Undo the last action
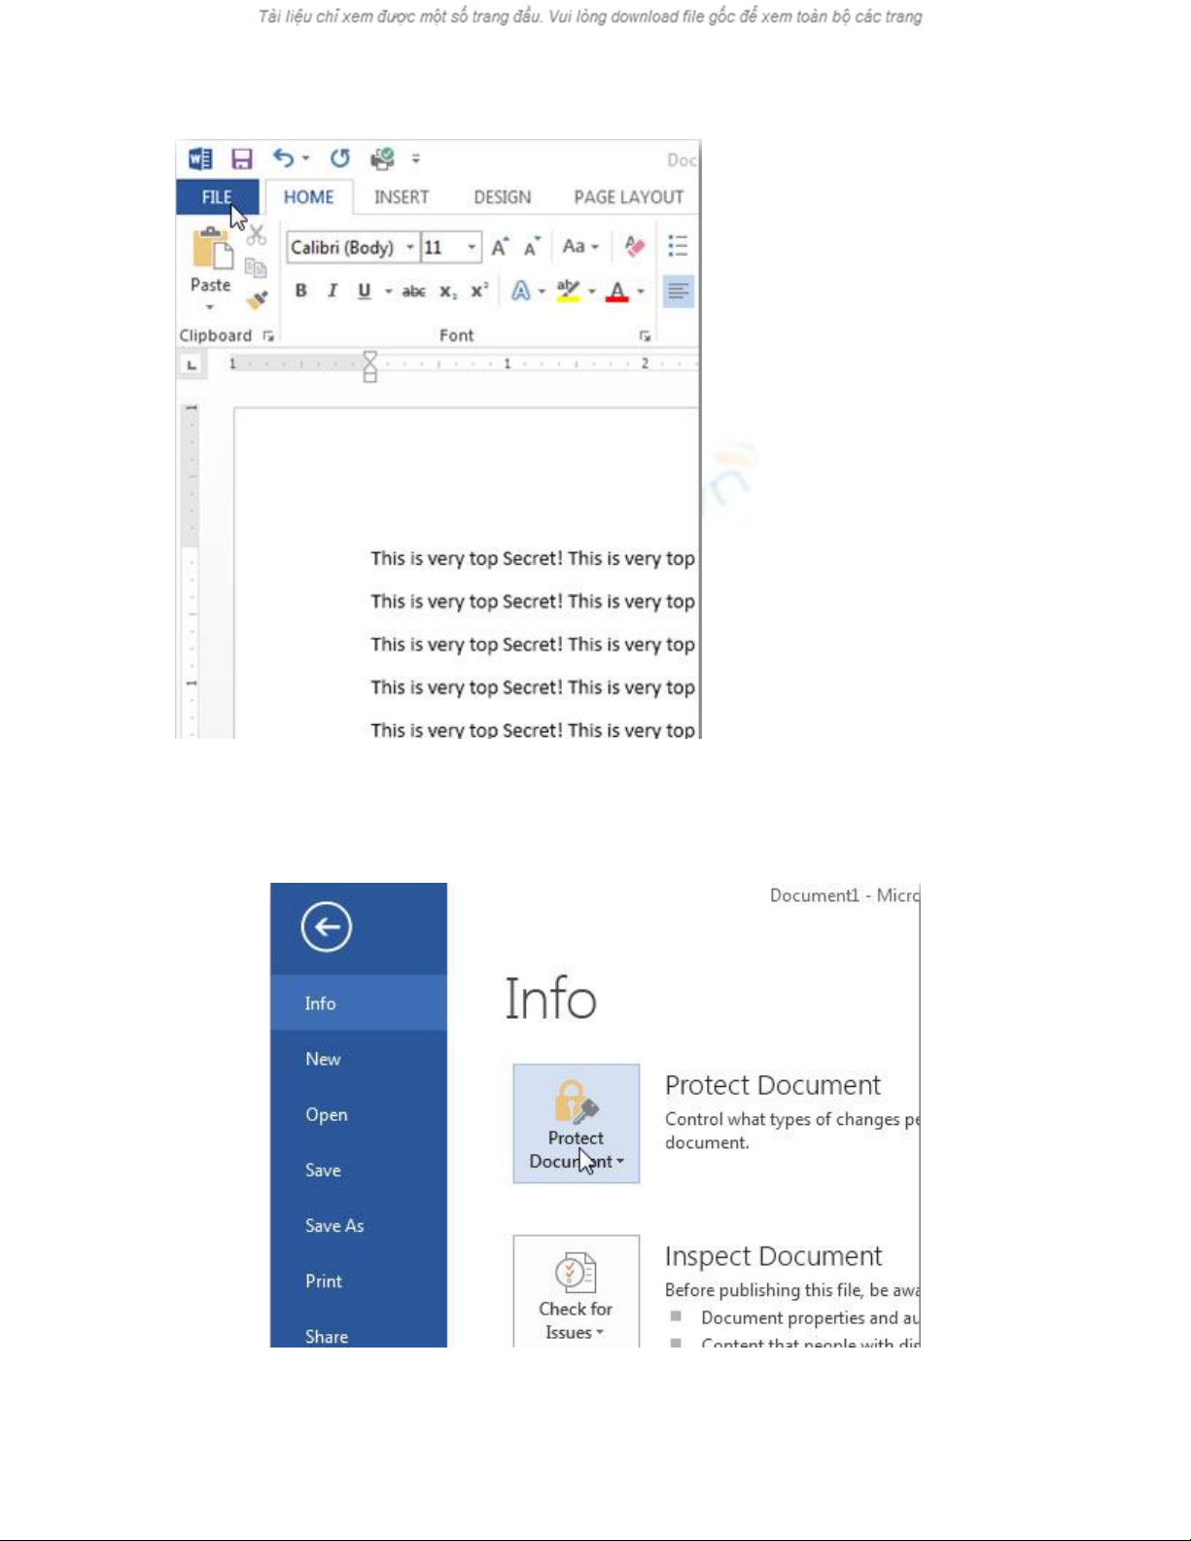The height and width of the screenshot is (1541, 1191). pos(283,158)
